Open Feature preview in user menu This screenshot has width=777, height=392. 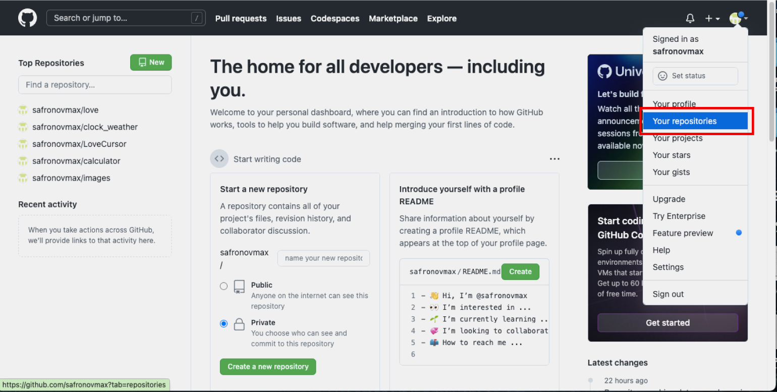695,233
